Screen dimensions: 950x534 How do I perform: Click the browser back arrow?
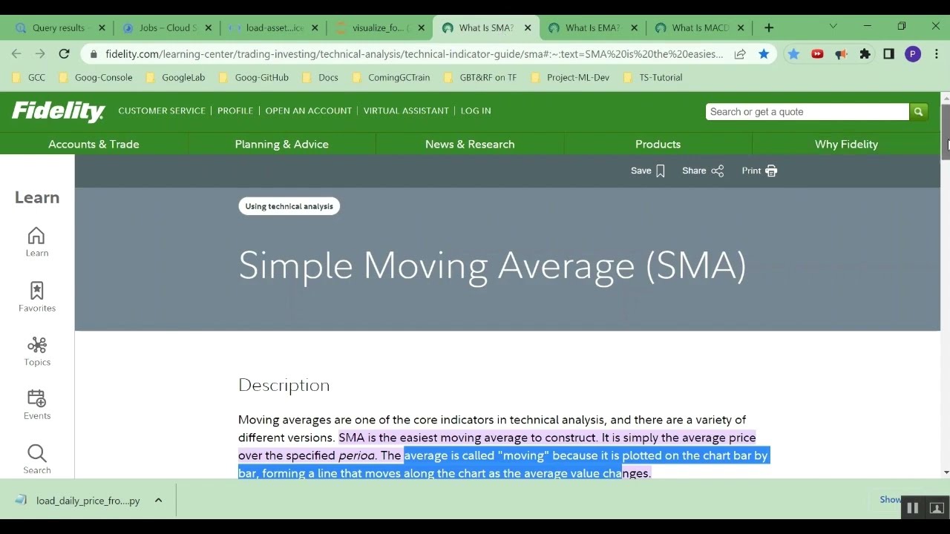pos(16,53)
